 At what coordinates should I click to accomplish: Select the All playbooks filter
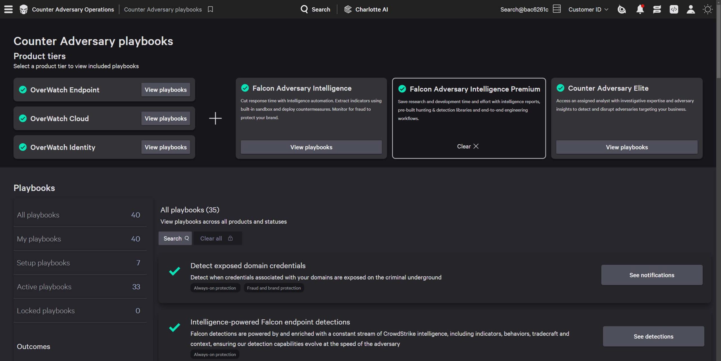click(80, 215)
